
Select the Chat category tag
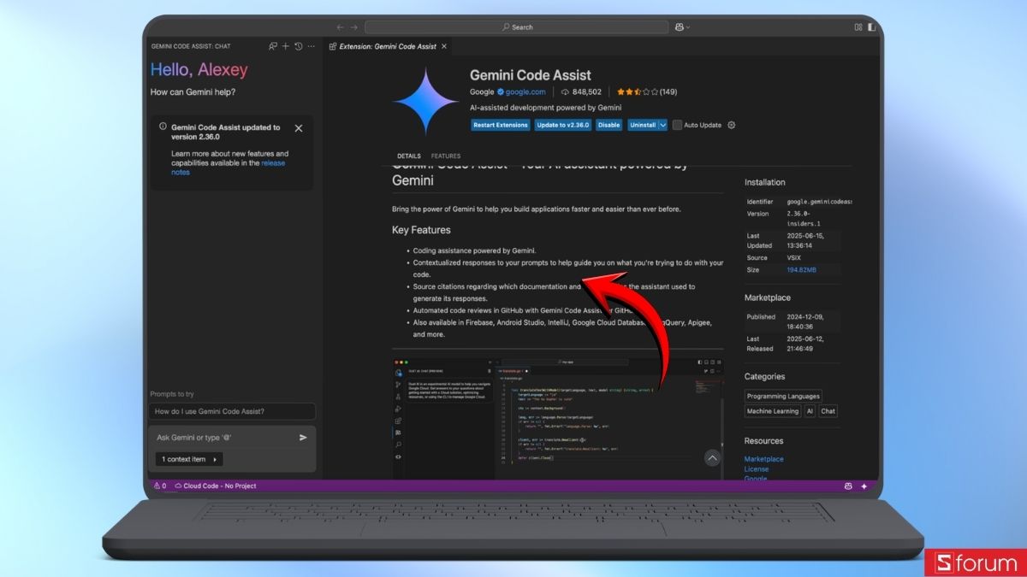pos(828,411)
